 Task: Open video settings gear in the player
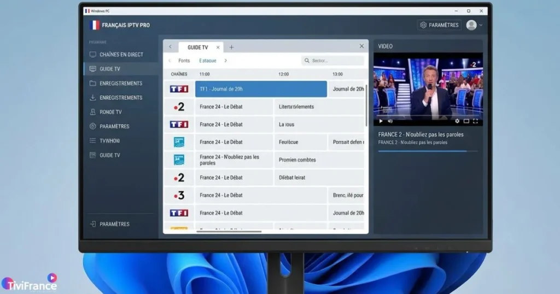click(x=457, y=121)
